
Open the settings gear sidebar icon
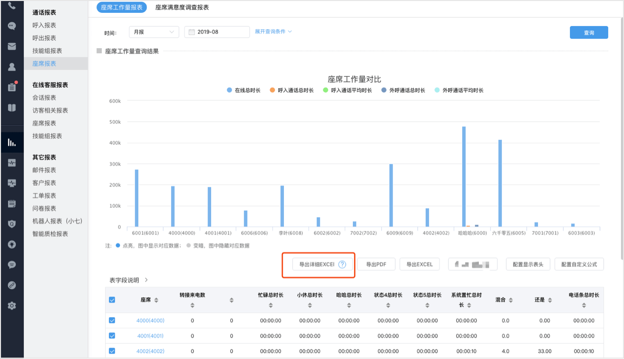coord(12,305)
